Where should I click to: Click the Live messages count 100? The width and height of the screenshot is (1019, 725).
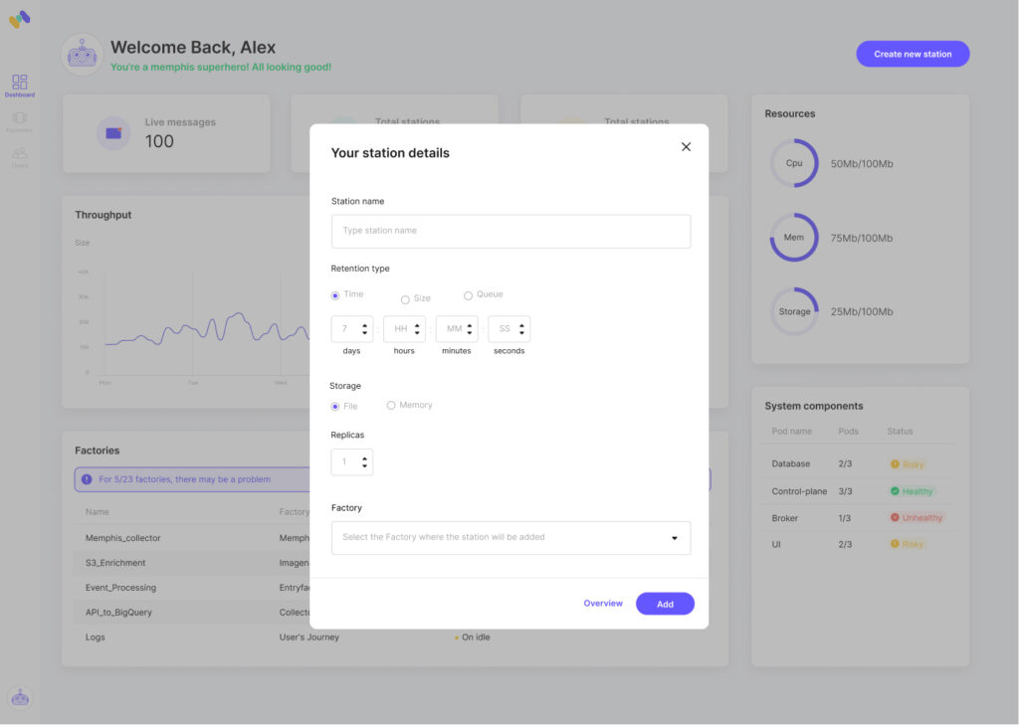click(x=159, y=141)
